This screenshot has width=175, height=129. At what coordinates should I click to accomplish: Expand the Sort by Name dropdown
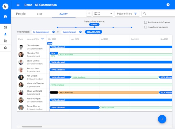tap(103, 14)
